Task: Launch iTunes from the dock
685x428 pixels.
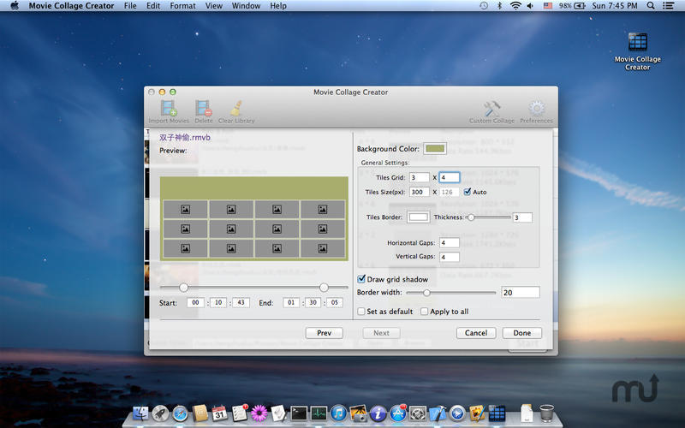Action: coord(338,413)
